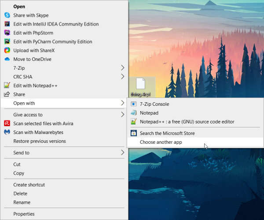Viewport: 264px width, 220px height.
Task: Click the Malwarebytes icon
Action: 7,132
